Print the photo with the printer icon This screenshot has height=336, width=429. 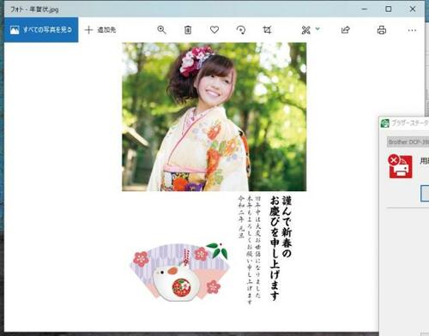pos(382,30)
